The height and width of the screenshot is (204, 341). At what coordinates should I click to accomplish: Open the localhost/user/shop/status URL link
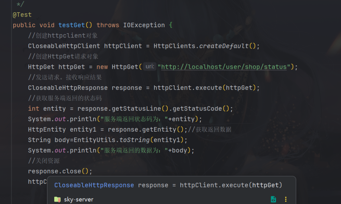click(224, 67)
